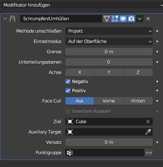Enable the Z axis button
Image resolution: width=163 pixels, height=167 pixels.
[x=138, y=72]
